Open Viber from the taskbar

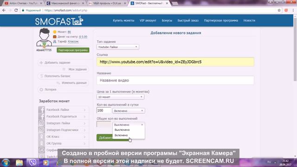point(32,162)
